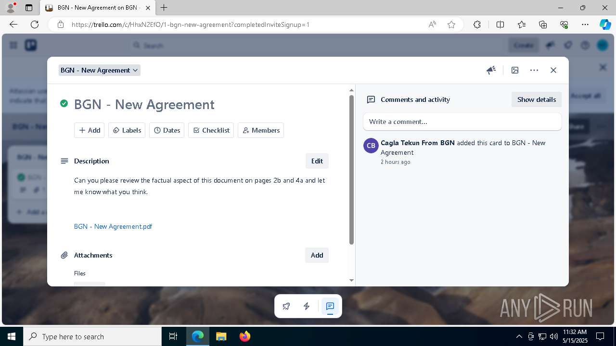Viewport: 616px width, 346px height.
Task: Click the Cagla Tekun From BGN name
Action: (418, 143)
